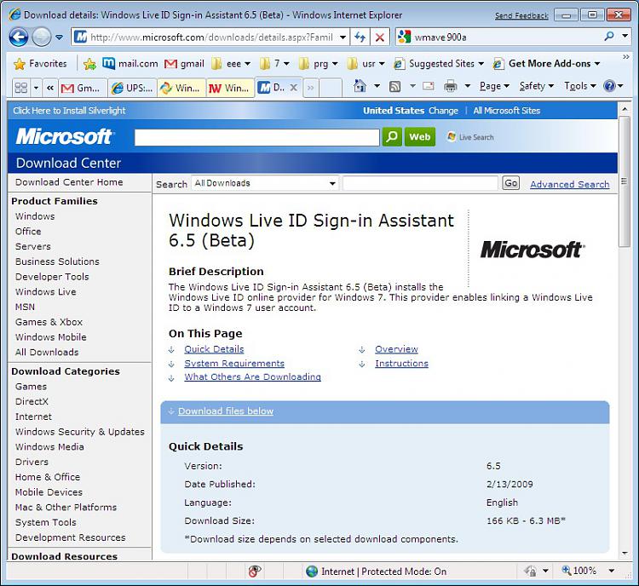Open the recent pages dropdown arrow
The image size is (639, 586).
(x=60, y=37)
